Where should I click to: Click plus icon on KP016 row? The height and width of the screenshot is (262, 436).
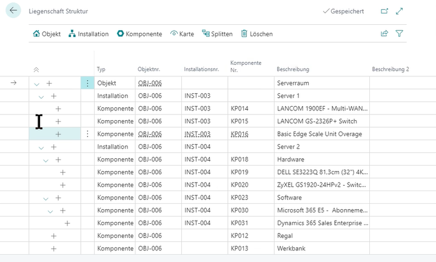(x=58, y=135)
